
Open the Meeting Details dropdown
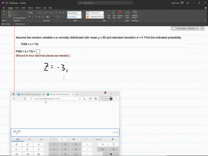click(135, 14)
